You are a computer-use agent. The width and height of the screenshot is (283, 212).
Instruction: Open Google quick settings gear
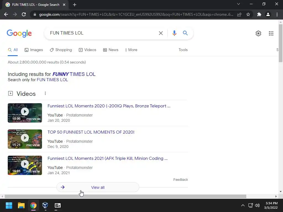(x=258, y=33)
